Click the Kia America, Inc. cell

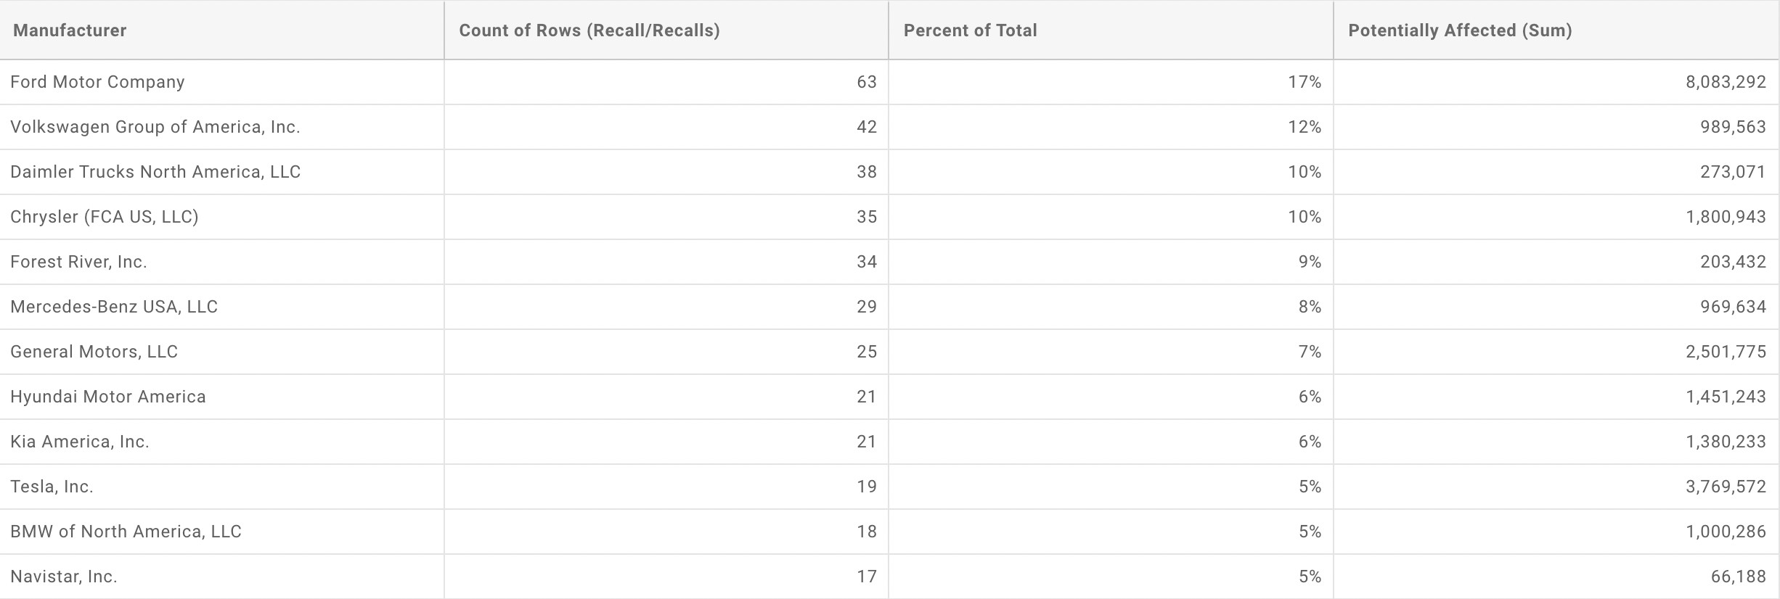tap(222, 442)
